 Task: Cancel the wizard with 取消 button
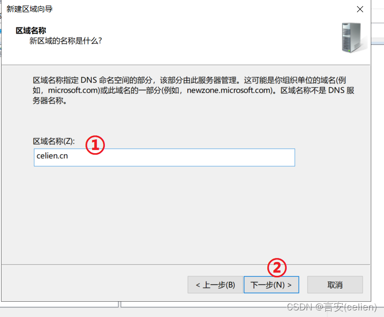(x=335, y=285)
